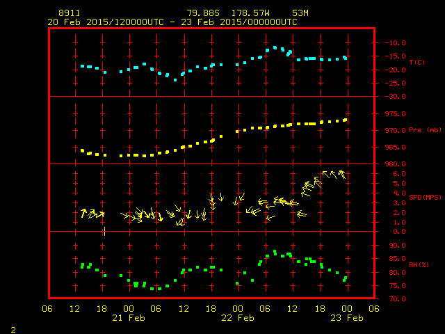Image resolution: width=445 pixels, height=334 pixels.
Task: Click the 3.0 wind speed tick
Action: click(399, 203)
